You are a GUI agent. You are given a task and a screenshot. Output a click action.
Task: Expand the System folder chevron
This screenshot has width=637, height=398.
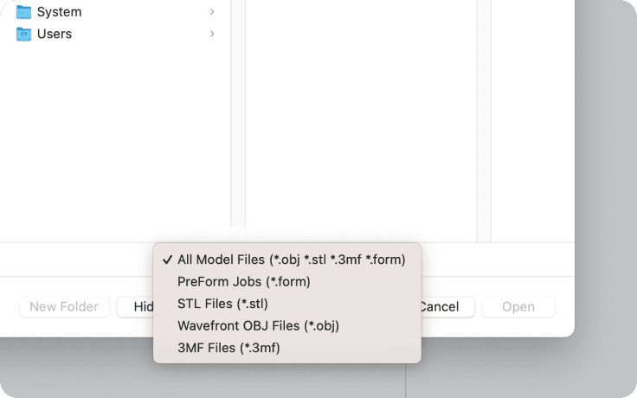click(212, 12)
